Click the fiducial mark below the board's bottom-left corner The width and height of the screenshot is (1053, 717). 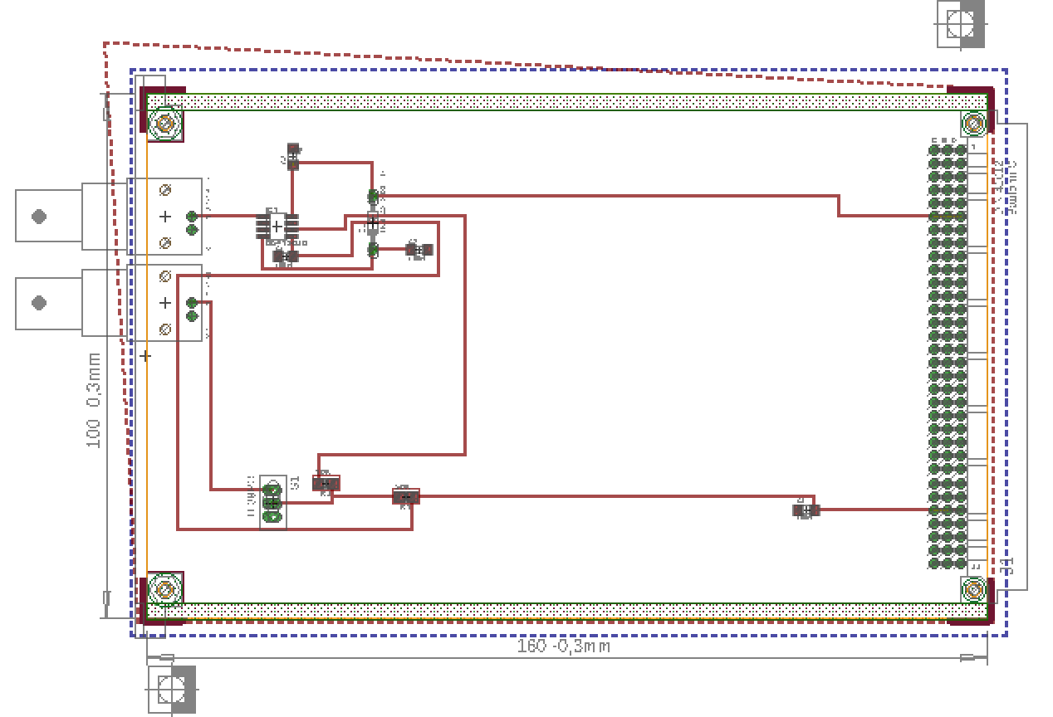172,690
